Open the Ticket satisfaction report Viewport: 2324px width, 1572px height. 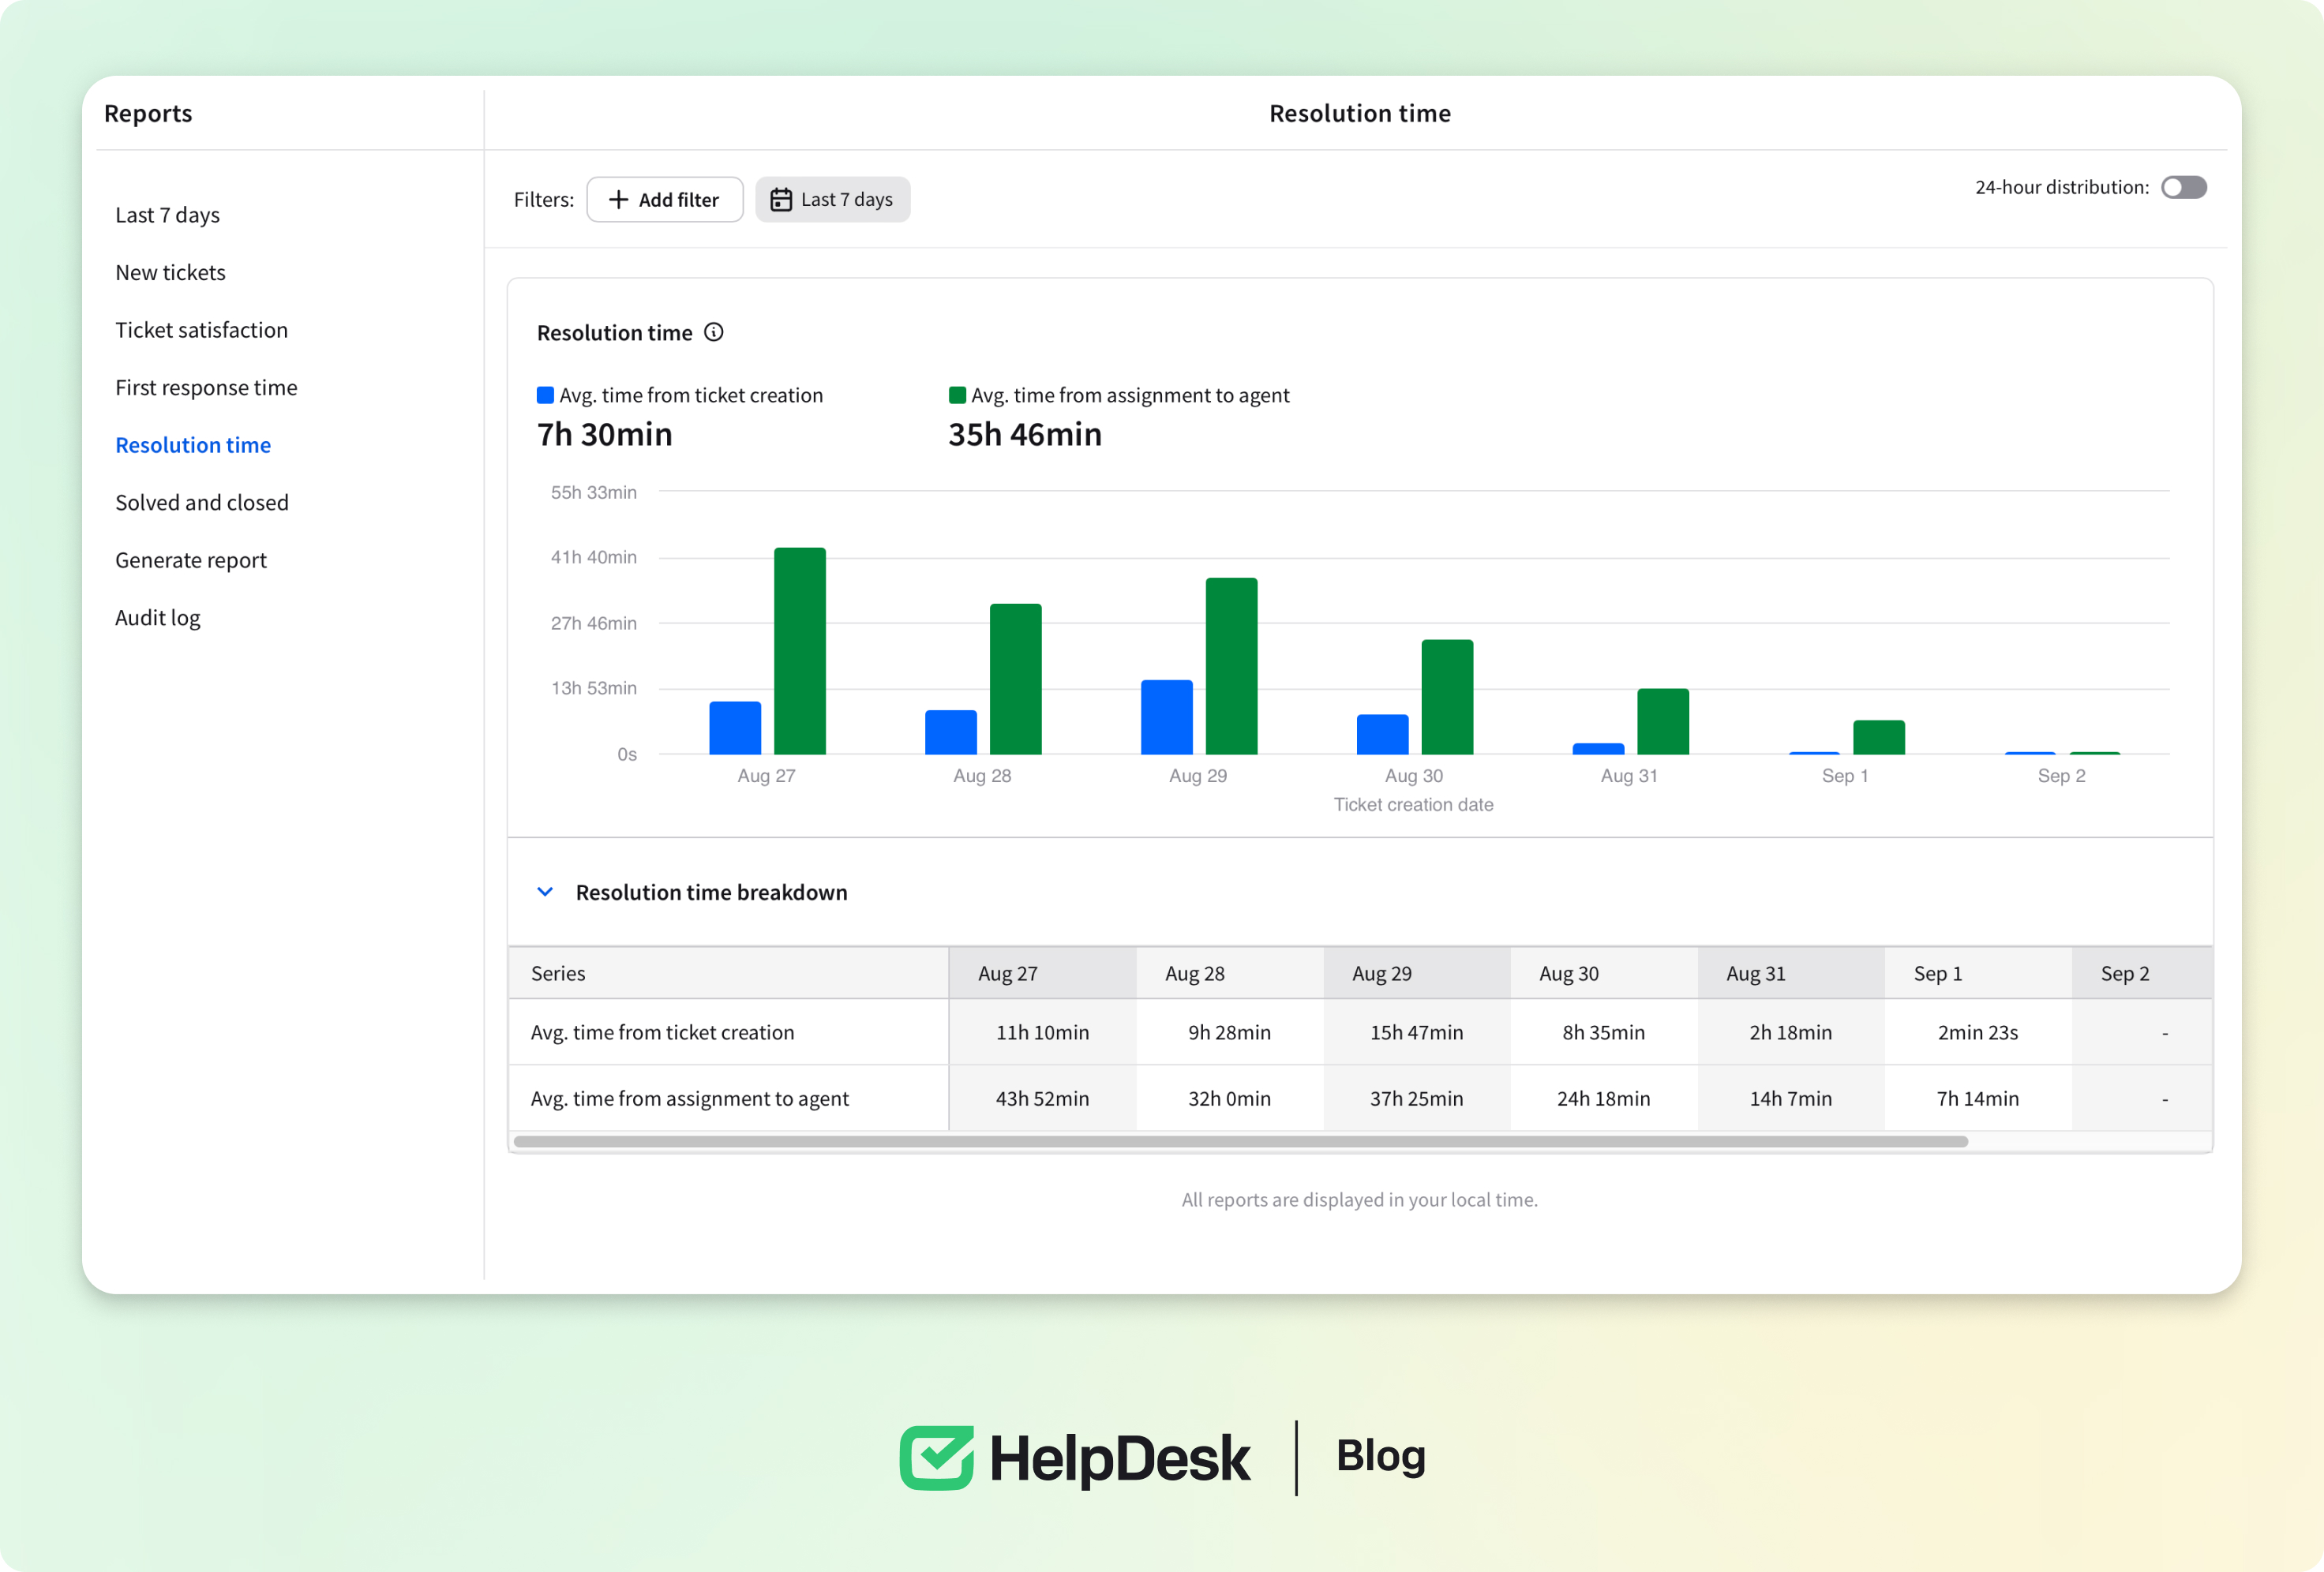[201, 330]
